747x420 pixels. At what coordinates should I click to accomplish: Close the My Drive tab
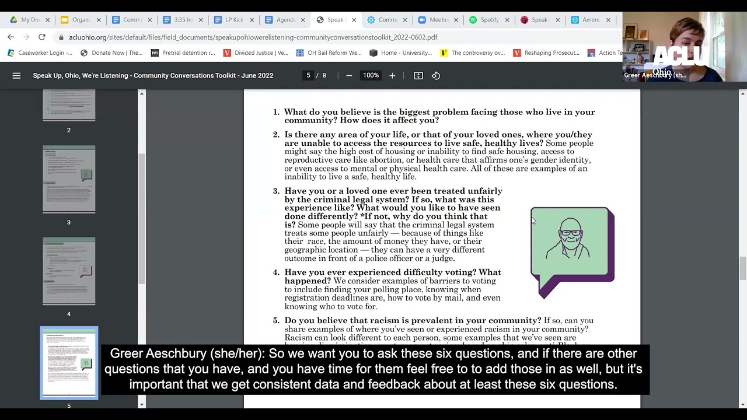[48, 20]
